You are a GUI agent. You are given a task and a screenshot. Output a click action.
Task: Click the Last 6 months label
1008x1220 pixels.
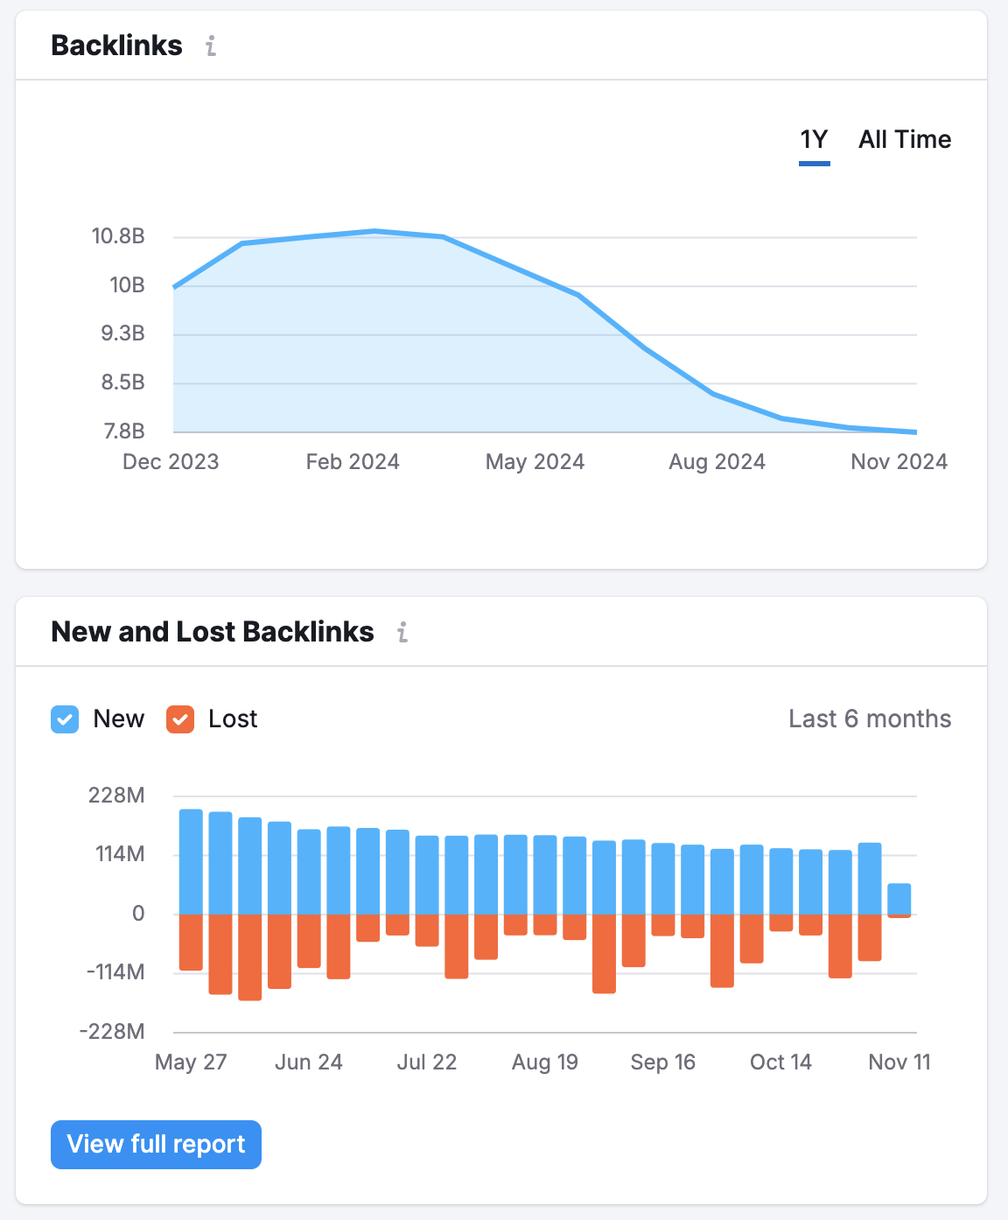(x=869, y=719)
